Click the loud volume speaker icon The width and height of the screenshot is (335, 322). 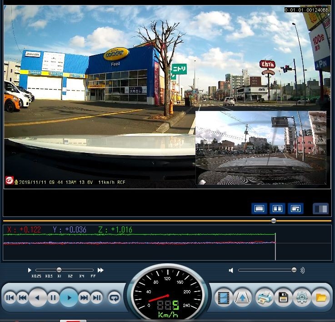(x=302, y=271)
